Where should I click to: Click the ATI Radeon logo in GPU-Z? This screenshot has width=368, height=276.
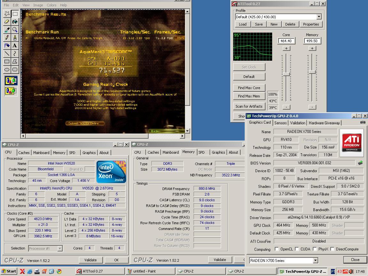(x=352, y=143)
